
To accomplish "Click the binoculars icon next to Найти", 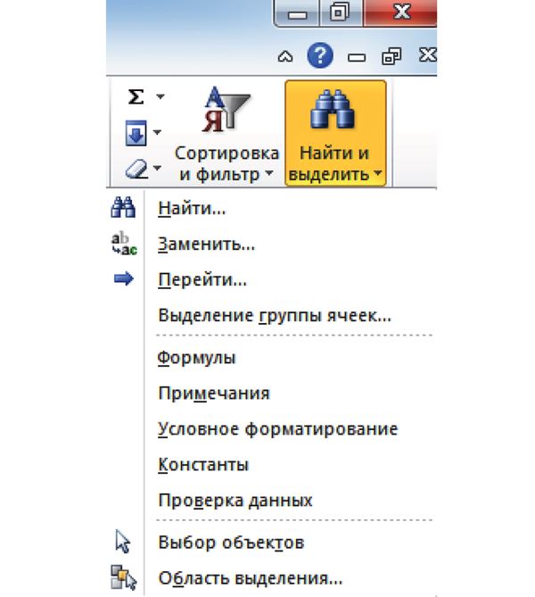I will (123, 207).
